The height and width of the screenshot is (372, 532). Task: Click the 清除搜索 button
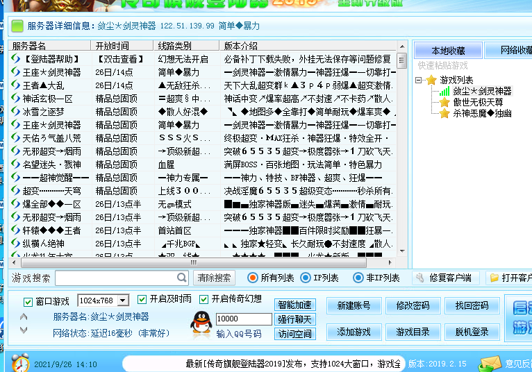point(214,278)
